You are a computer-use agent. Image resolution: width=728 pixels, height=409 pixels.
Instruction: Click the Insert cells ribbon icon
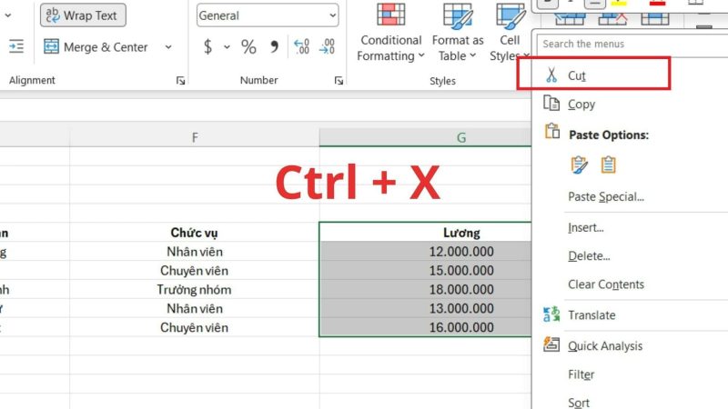point(570,18)
